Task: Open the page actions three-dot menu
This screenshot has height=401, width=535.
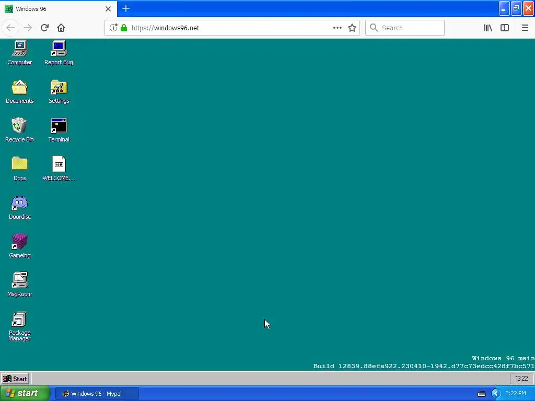Action: (x=338, y=28)
